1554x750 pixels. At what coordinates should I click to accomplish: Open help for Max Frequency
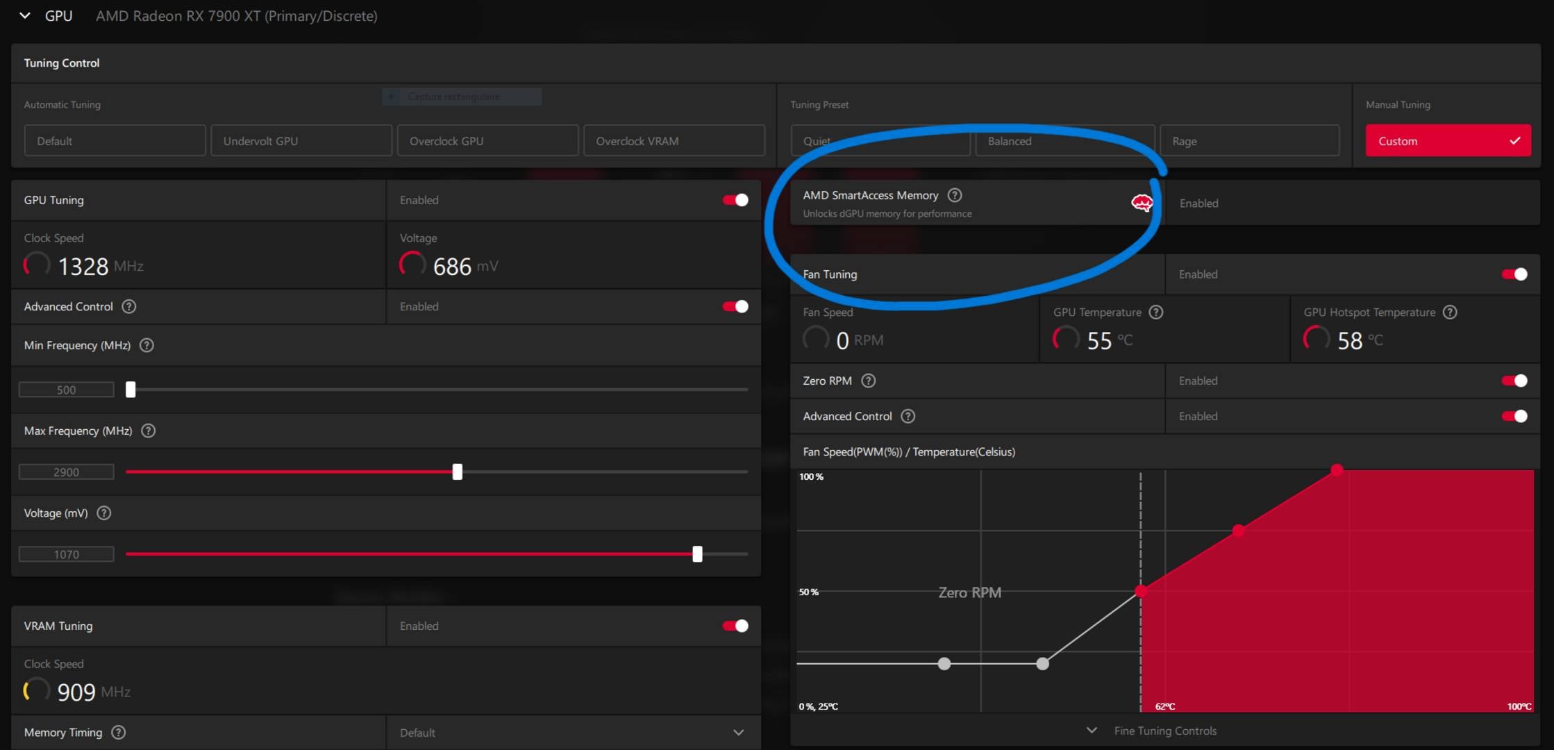[148, 431]
